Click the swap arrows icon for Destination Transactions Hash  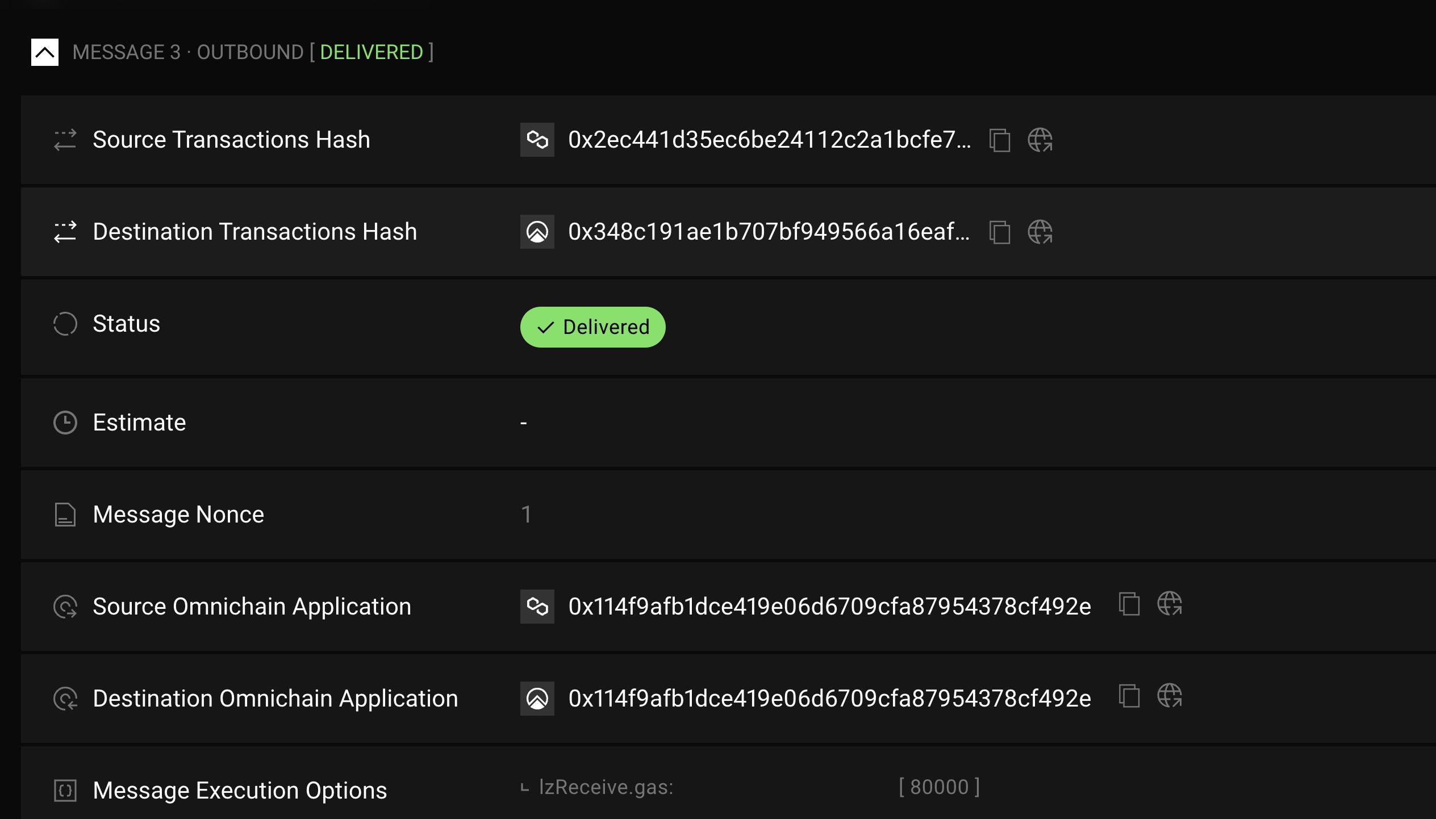65,232
